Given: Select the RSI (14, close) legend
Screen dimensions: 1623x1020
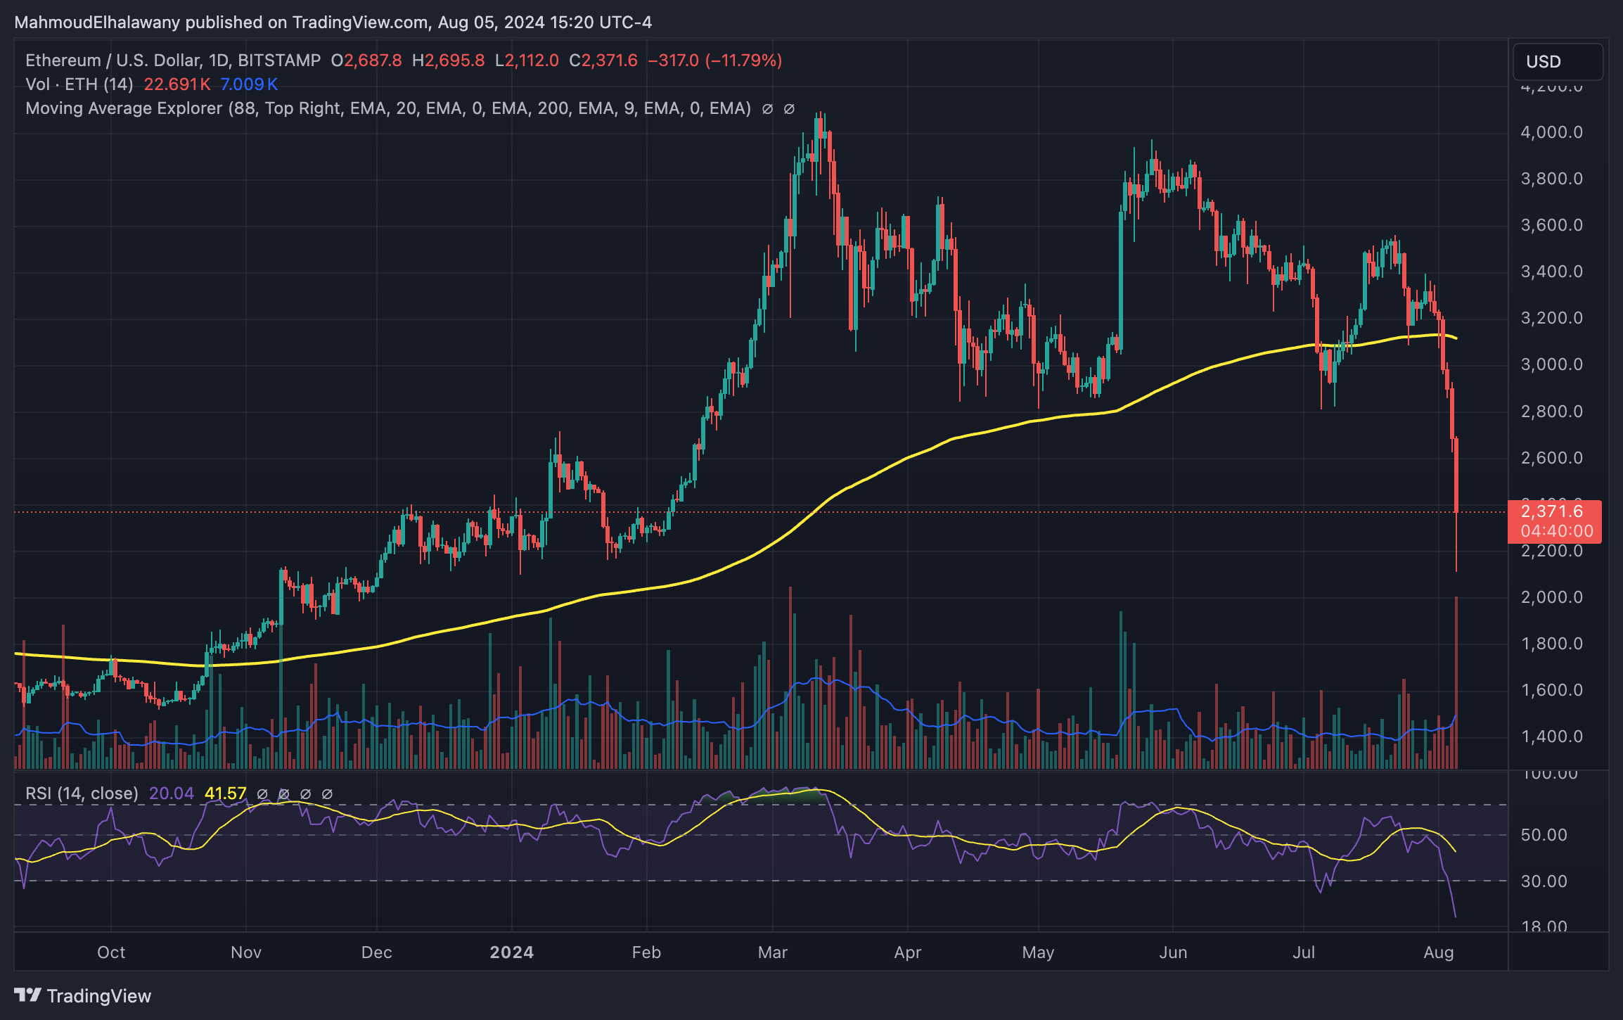Looking at the screenshot, I should point(82,793).
